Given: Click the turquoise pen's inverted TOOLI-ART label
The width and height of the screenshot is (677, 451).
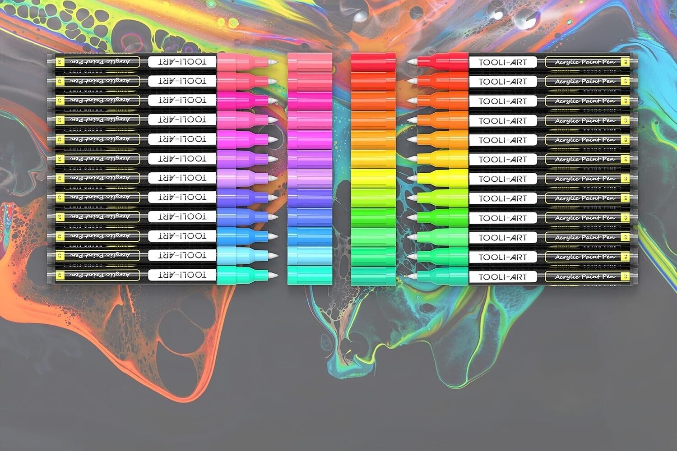Looking at the screenshot, I should 183,274.
